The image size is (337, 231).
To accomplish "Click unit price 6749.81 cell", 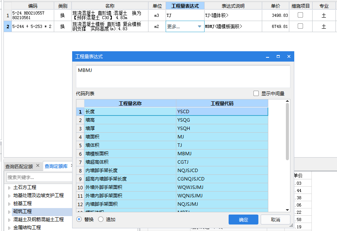I will point(276,26).
